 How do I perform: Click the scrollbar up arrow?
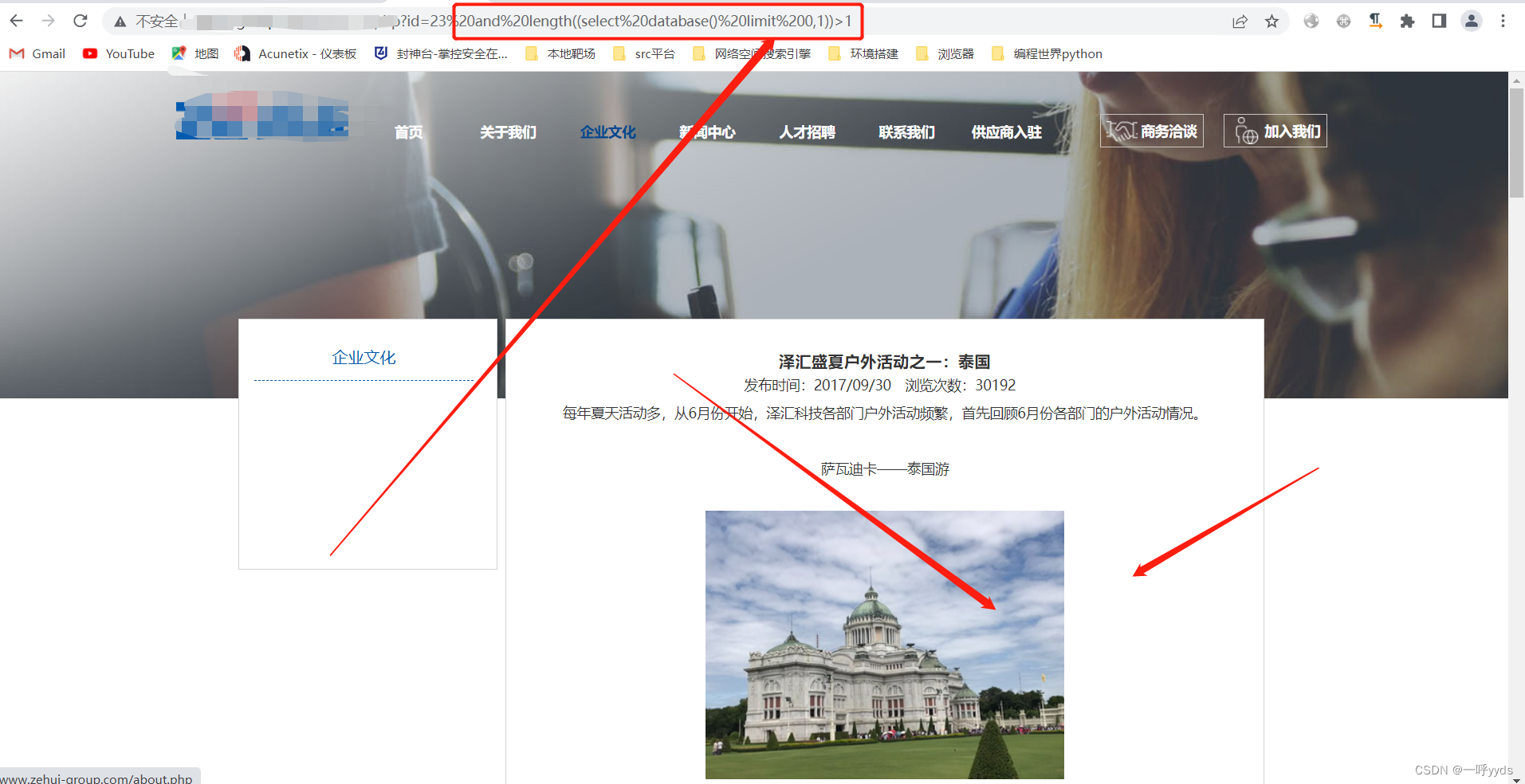point(1516,80)
